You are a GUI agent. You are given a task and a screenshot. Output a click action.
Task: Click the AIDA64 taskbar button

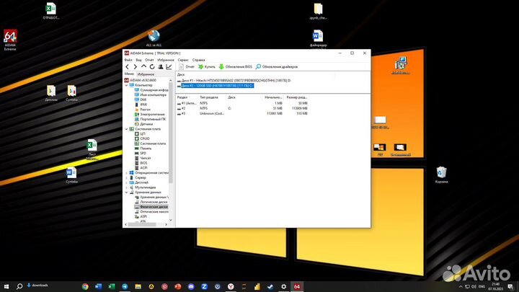point(297,286)
